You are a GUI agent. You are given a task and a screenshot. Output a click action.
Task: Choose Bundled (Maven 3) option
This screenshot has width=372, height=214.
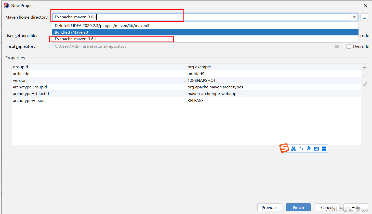click(205, 32)
